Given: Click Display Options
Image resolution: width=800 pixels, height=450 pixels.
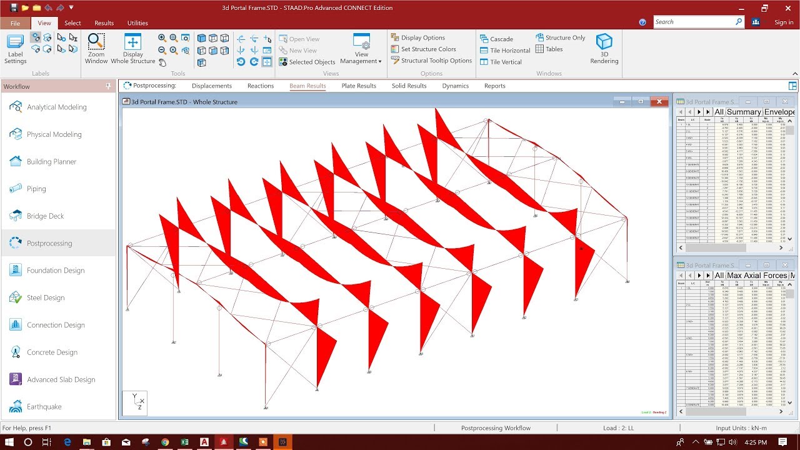Looking at the screenshot, I should point(418,37).
